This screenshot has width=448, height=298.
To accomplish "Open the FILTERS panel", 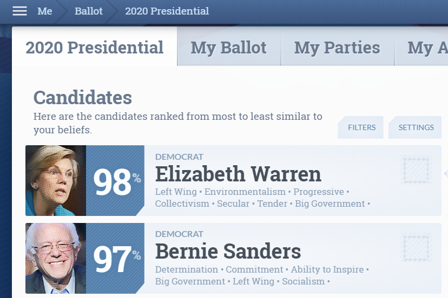I will click(x=361, y=127).
